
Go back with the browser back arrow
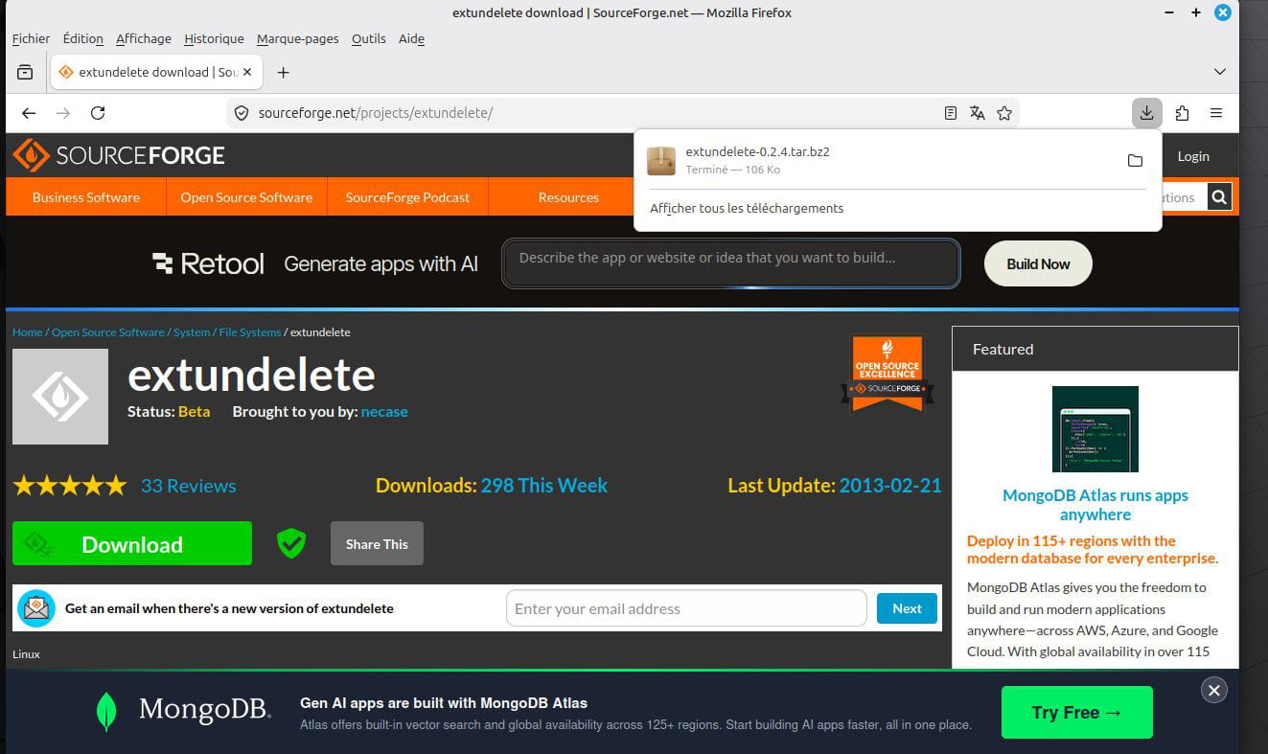[x=29, y=113]
